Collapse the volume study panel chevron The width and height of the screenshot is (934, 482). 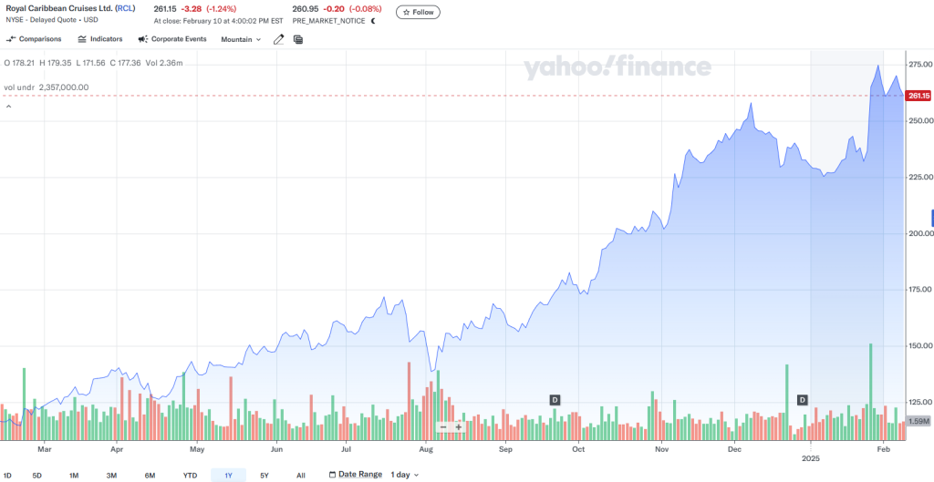pos(8,107)
